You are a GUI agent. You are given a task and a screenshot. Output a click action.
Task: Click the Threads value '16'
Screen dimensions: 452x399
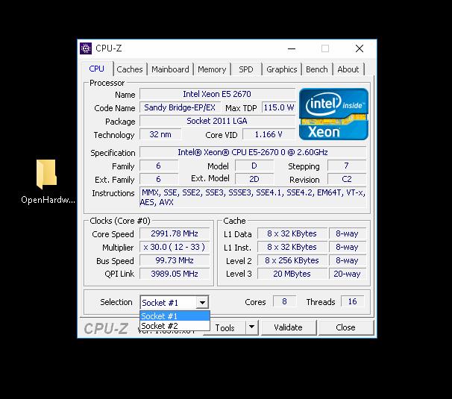click(352, 301)
